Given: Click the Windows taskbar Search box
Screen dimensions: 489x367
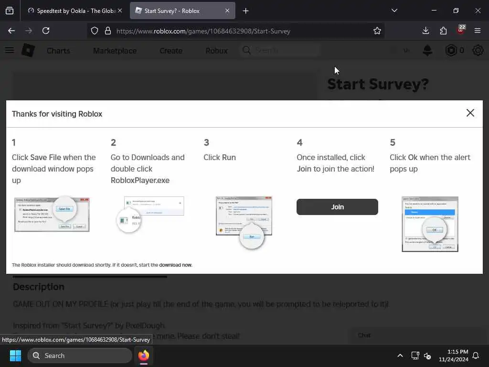Looking at the screenshot, I should [x=80, y=356].
